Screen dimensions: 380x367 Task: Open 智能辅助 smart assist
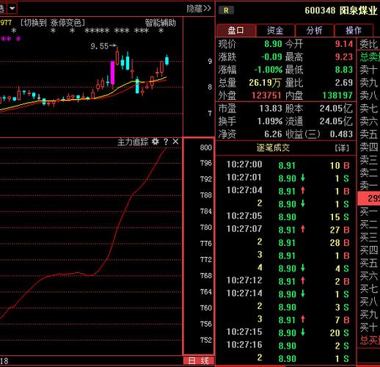pyautogui.click(x=160, y=23)
